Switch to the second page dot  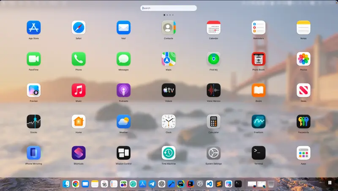(x=167, y=15)
